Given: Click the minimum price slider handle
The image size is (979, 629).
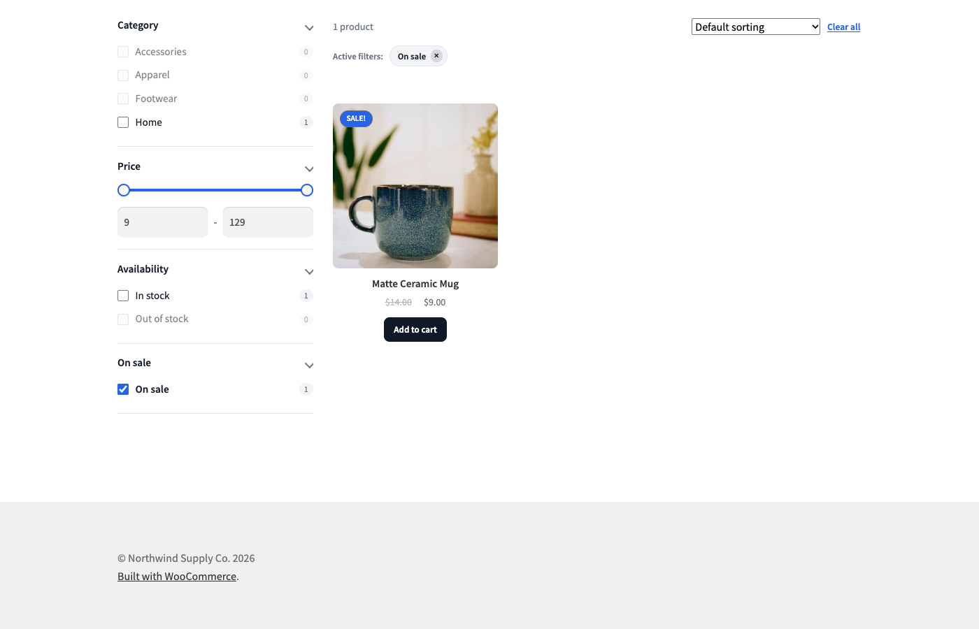Looking at the screenshot, I should (x=124, y=190).
